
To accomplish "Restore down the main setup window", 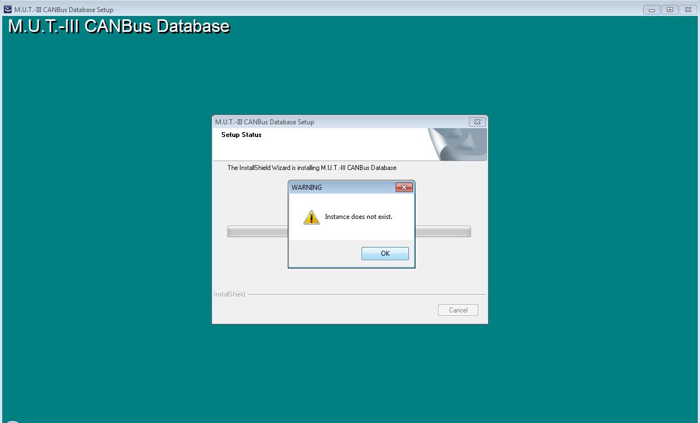I will coord(670,10).
